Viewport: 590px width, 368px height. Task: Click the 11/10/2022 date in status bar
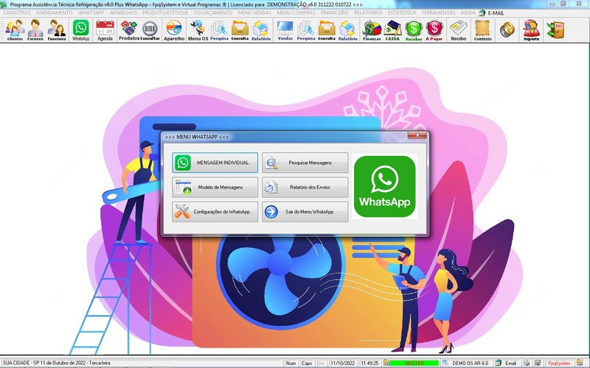point(342,363)
